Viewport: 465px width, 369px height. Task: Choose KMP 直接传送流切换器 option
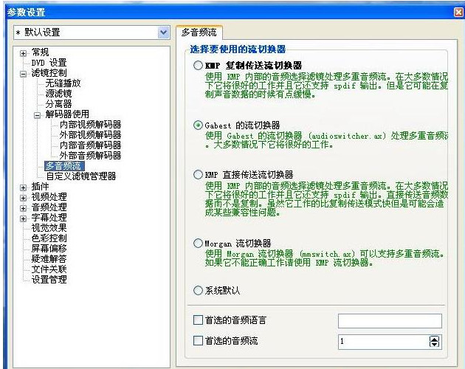pos(197,174)
